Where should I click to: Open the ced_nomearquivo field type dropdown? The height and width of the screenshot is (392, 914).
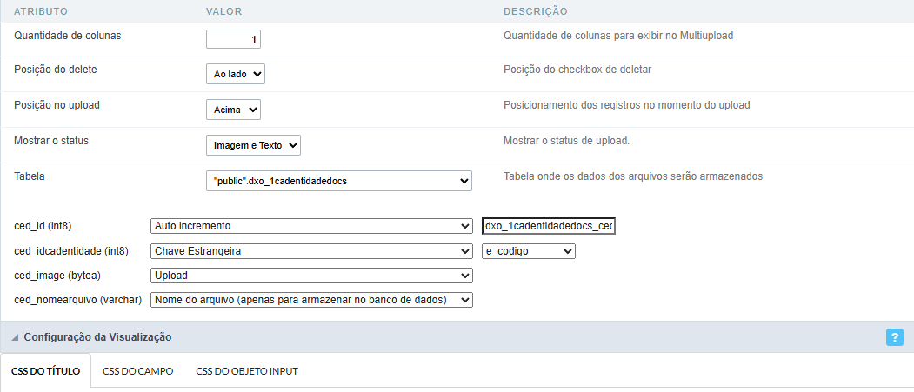[x=311, y=300]
